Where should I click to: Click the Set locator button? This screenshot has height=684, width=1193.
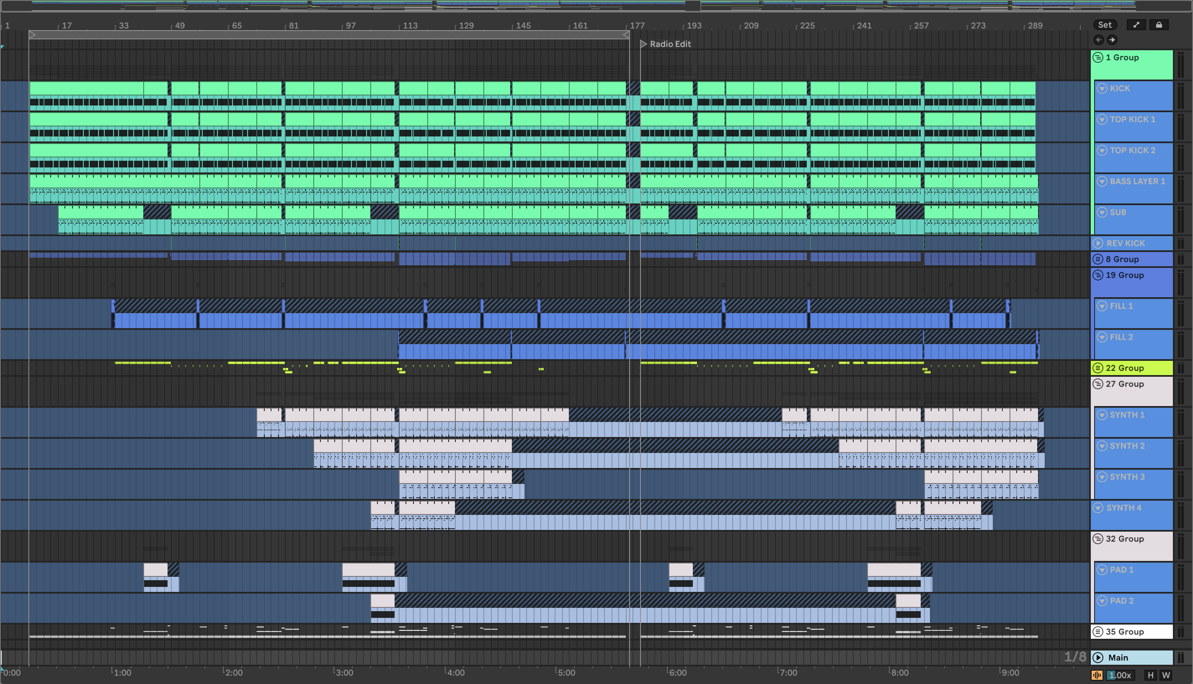click(x=1105, y=25)
